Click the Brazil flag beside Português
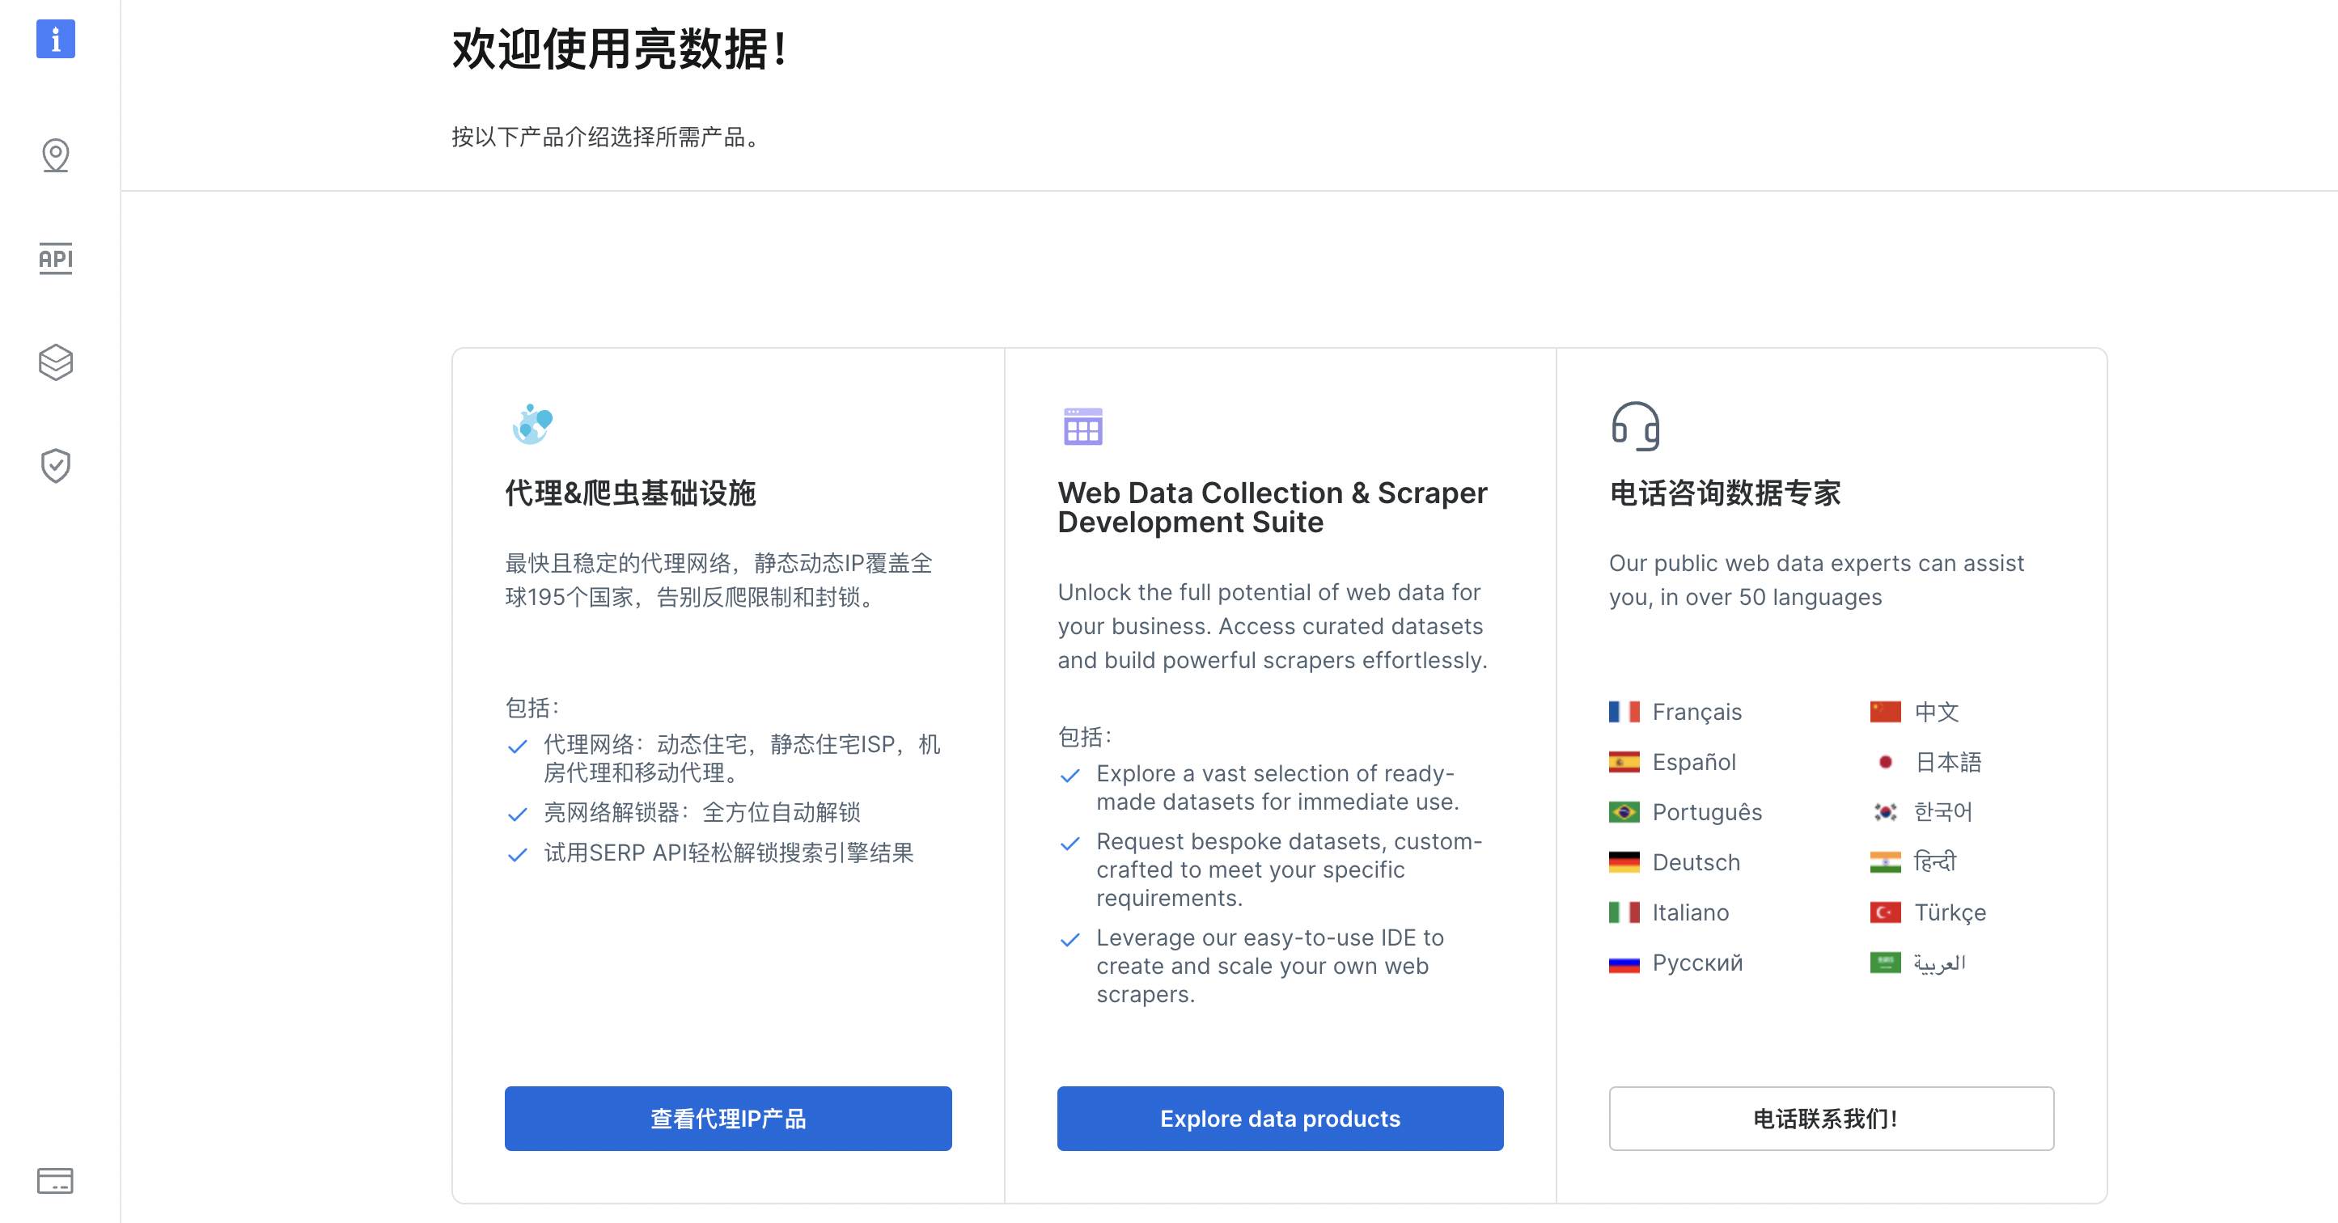 tap(1624, 812)
